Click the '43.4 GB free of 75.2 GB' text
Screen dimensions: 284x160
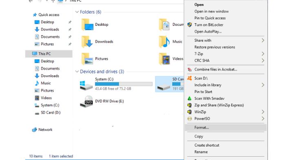tap(113, 89)
